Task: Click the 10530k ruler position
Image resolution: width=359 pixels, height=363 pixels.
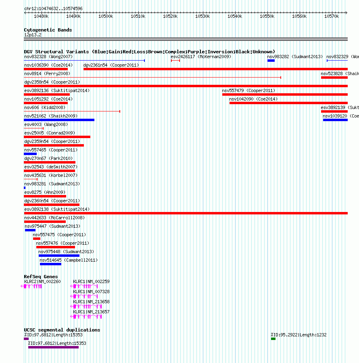Action: tap(202, 16)
